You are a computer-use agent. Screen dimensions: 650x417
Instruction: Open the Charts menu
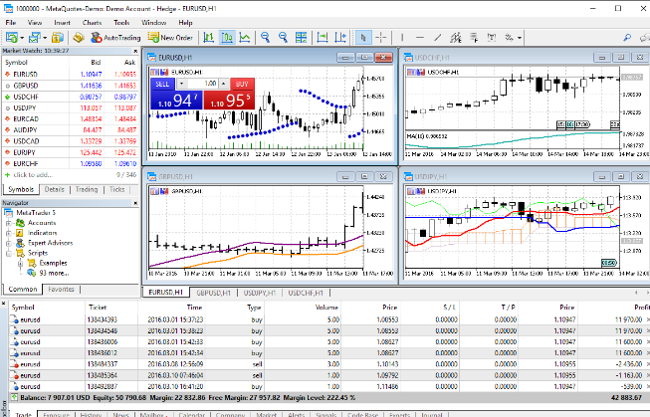pos(93,21)
